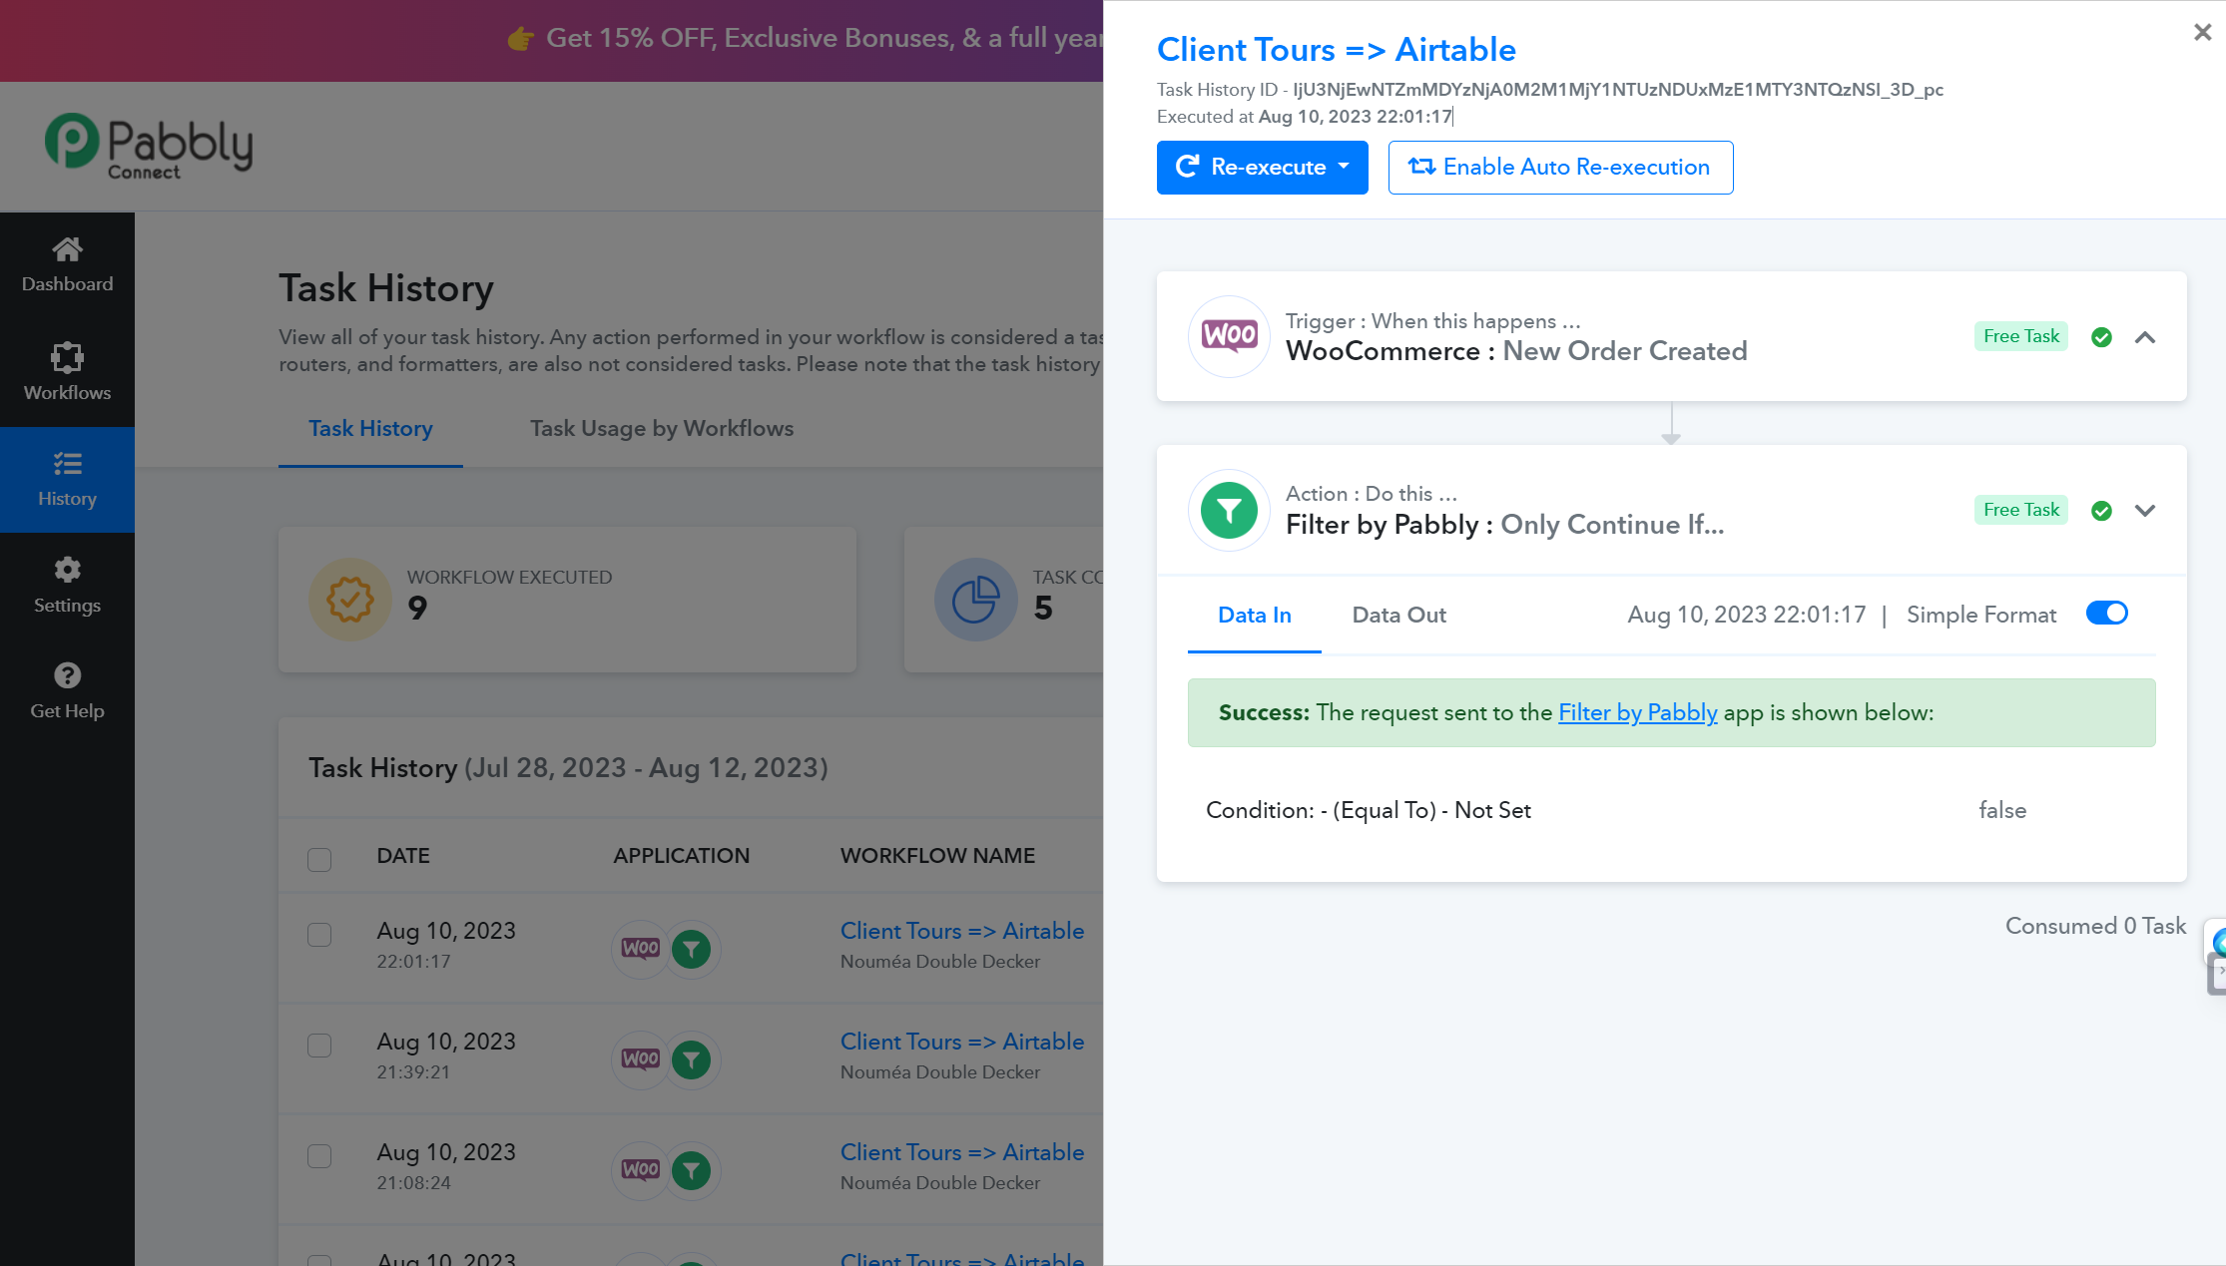Viewport: 2226px width, 1266px height.
Task: Click 'Nouméa Double Decker' in the 22:01:17 row
Action: pyautogui.click(x=940, y=962)
